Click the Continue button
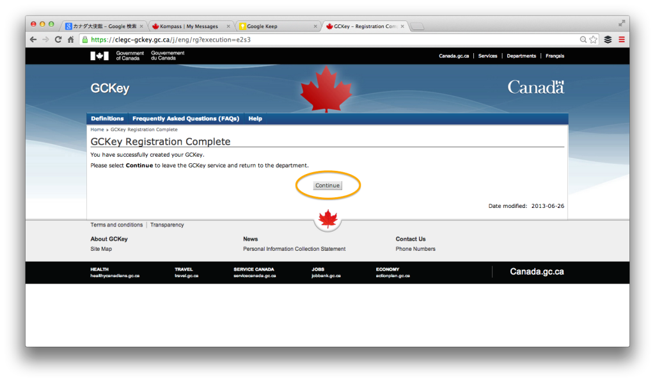Screen dimensions: 655x382 pyautogui.click(x=327, y=186)
